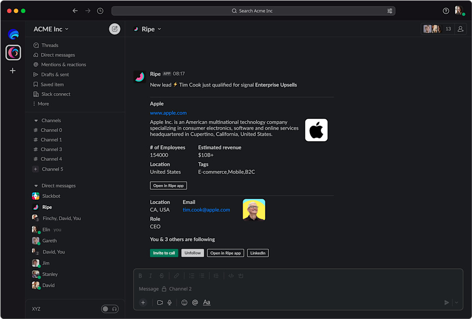The image size is (472, 319).
Task: Open the history clock icon
Action: click(100, 11)
